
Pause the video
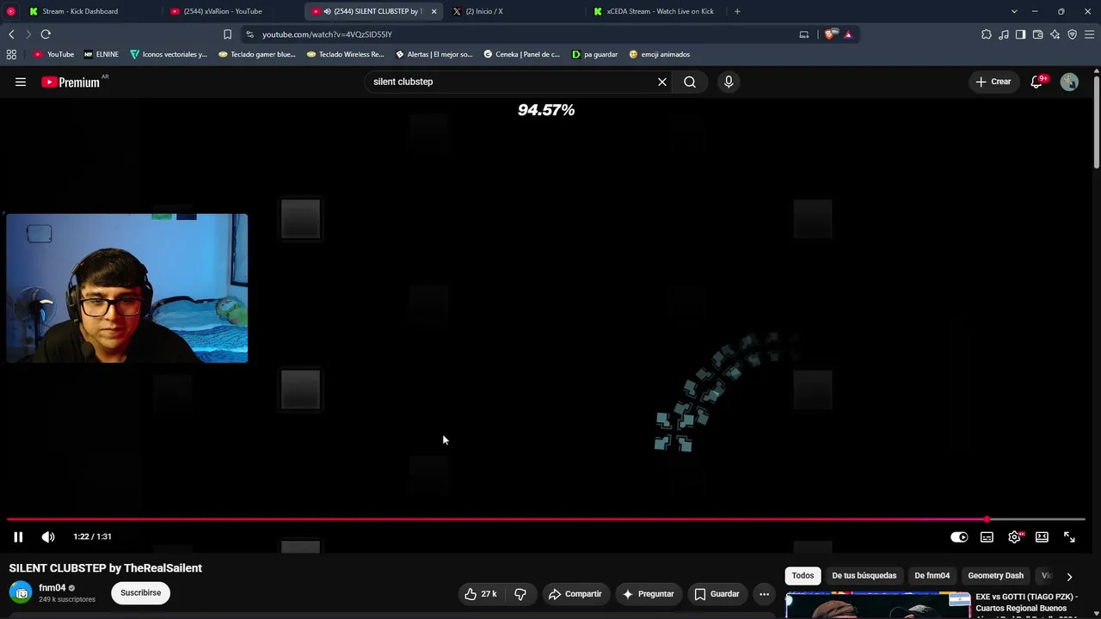click(18, 536)
